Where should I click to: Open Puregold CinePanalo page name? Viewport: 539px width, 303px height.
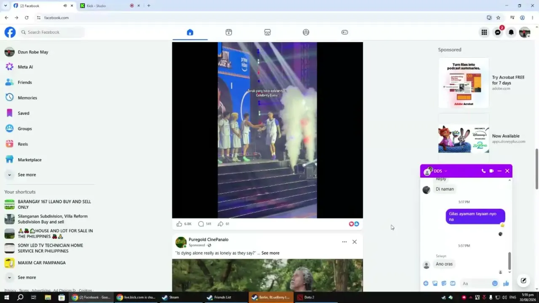click(208, 239)
